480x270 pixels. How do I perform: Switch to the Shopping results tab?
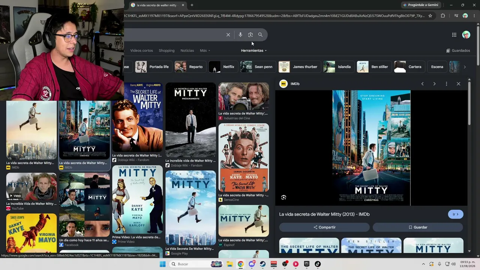[x=166, y=51]
